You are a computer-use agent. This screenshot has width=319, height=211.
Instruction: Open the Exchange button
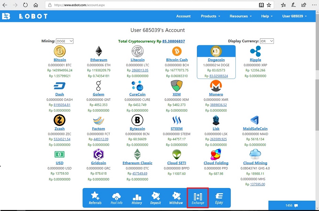[x=198, y=198]
